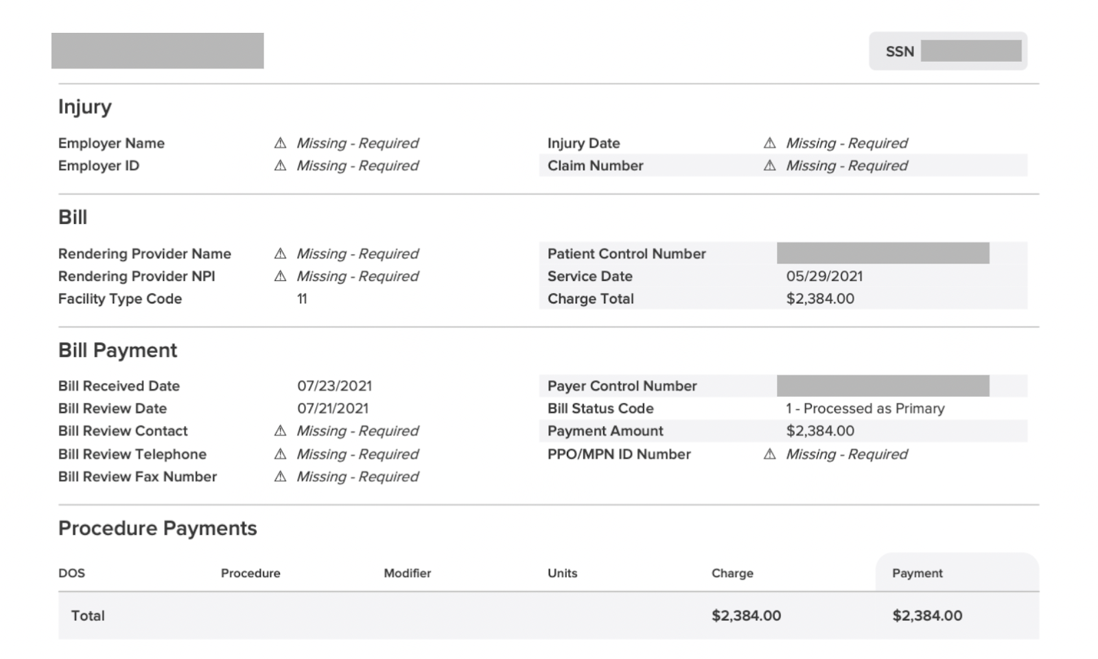The height and width of the screenshot is (659, 1098).
Task: Click the redacted SSN field
Action: click(970, 51)
